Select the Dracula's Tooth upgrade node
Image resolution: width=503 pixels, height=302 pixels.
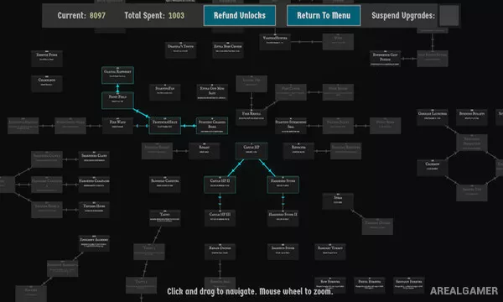[180, 50]
